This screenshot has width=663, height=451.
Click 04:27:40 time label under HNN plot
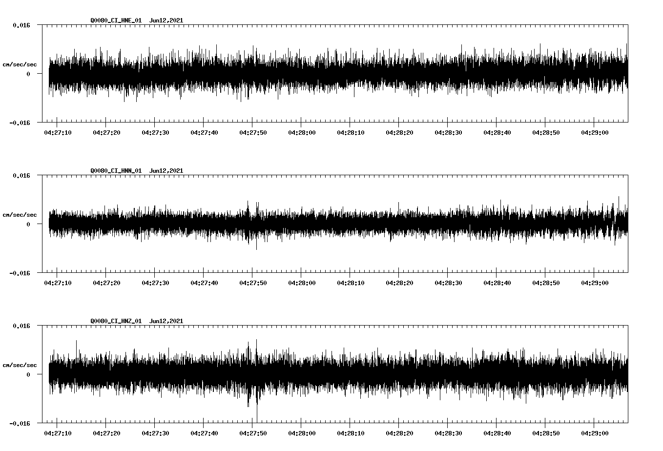(x=204, y=283)
